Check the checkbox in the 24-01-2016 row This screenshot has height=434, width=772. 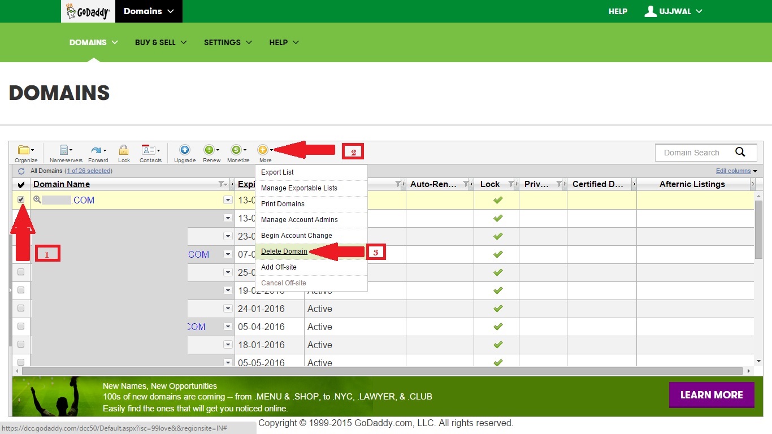tap(21, 308)
